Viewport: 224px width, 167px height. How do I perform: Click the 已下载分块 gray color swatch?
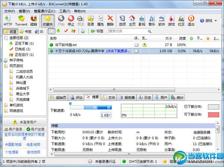click(x=214, y=107)
